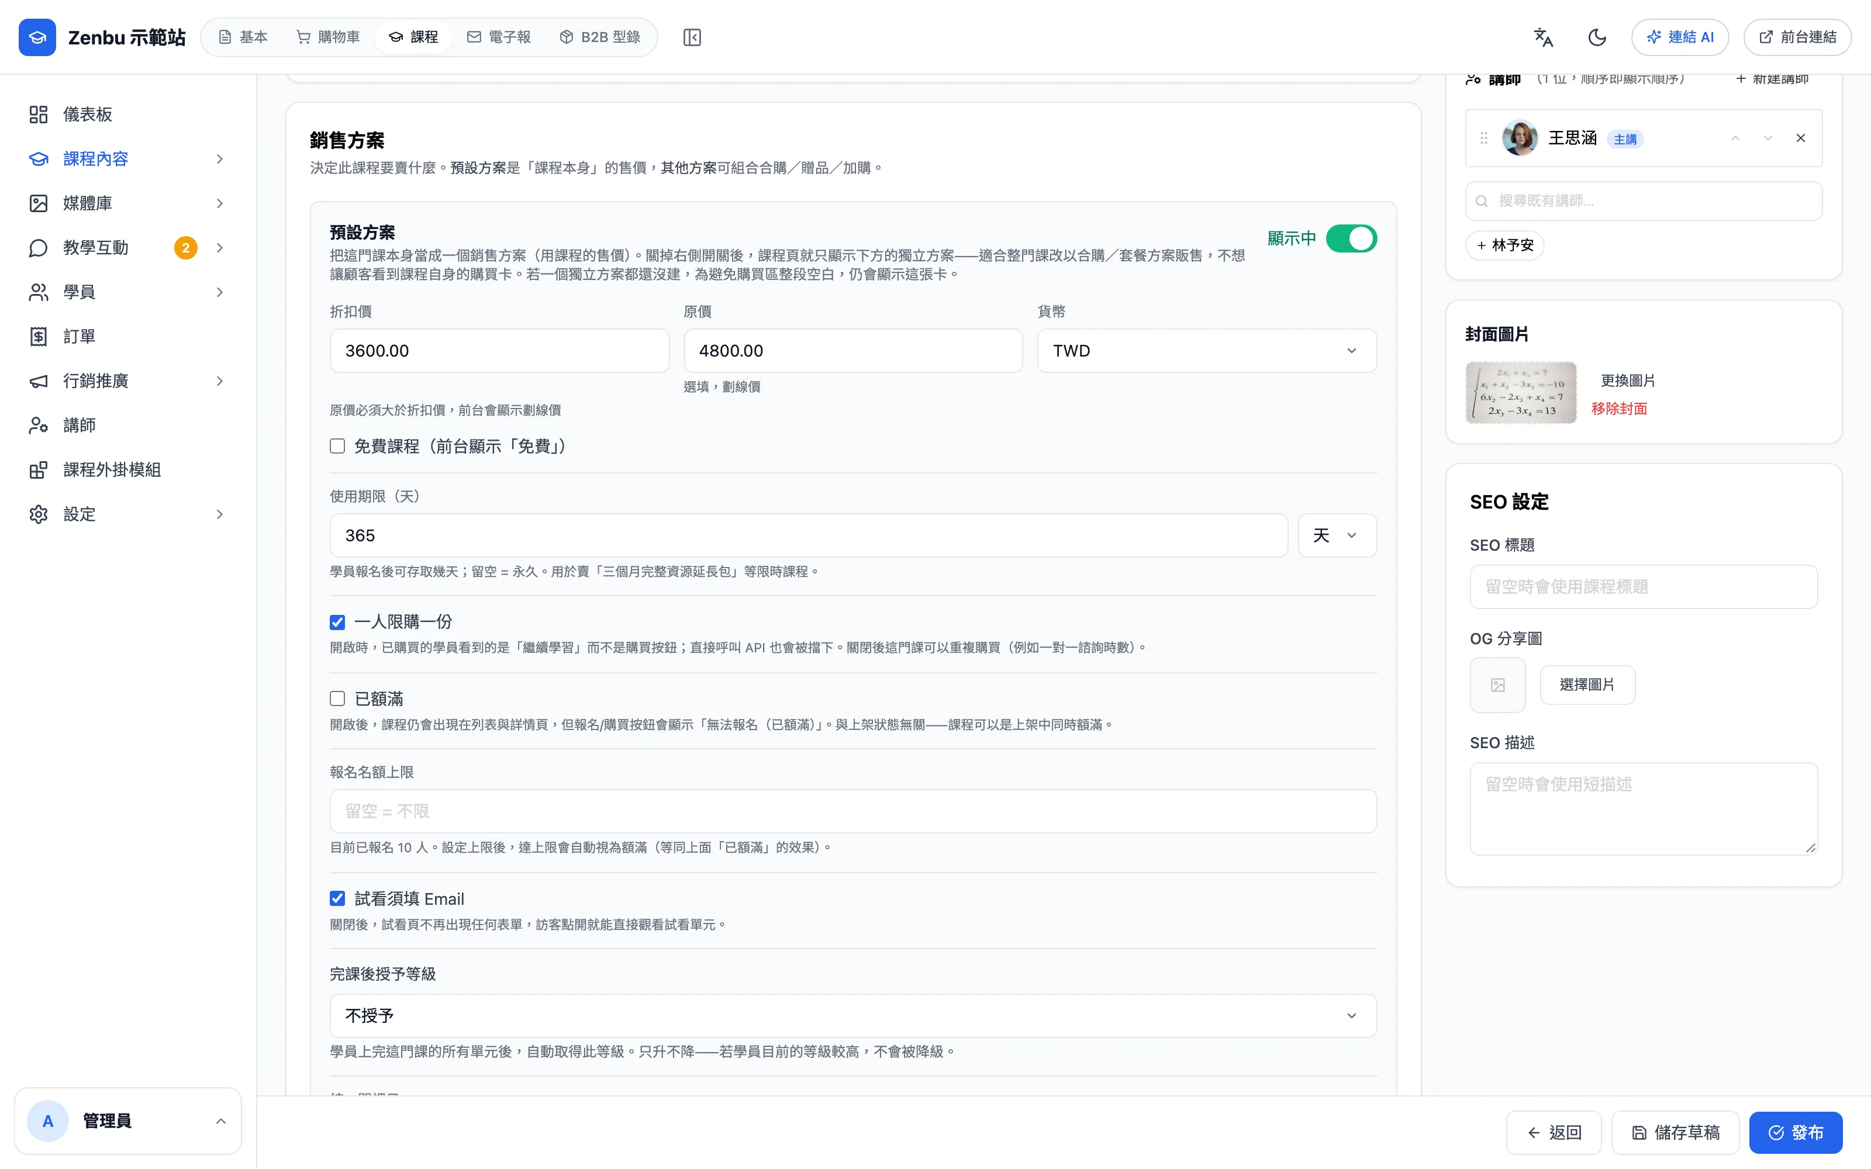
Task: Click the SEO 標題 input
Action: point(1644,587)
